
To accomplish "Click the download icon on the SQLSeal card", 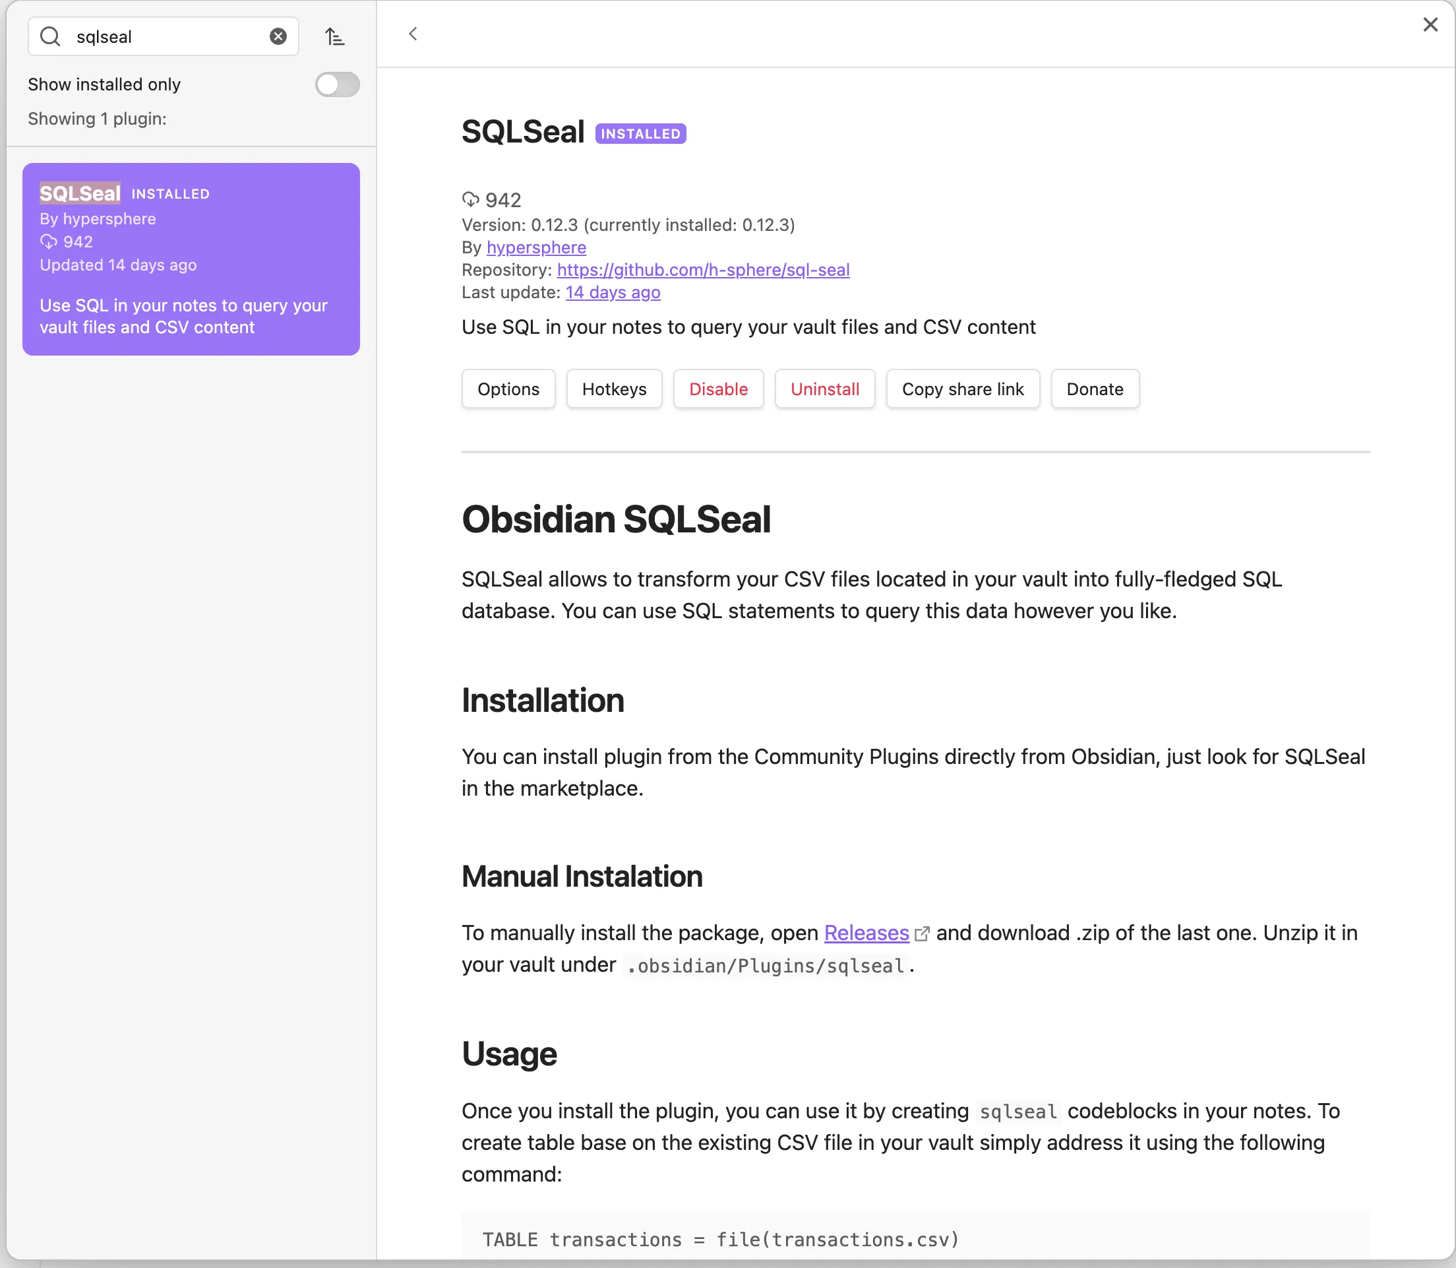I will 48,241.
